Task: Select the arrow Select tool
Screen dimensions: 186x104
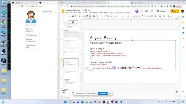Action: coord(85,16)
